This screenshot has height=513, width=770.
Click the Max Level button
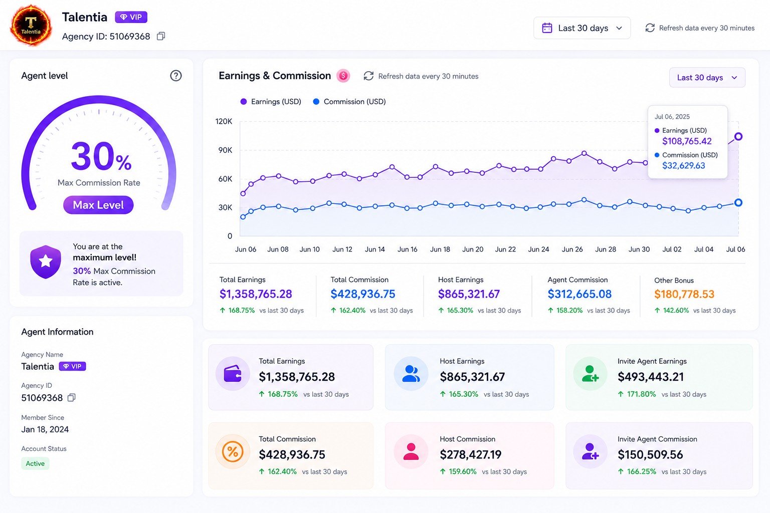[98, 205]
